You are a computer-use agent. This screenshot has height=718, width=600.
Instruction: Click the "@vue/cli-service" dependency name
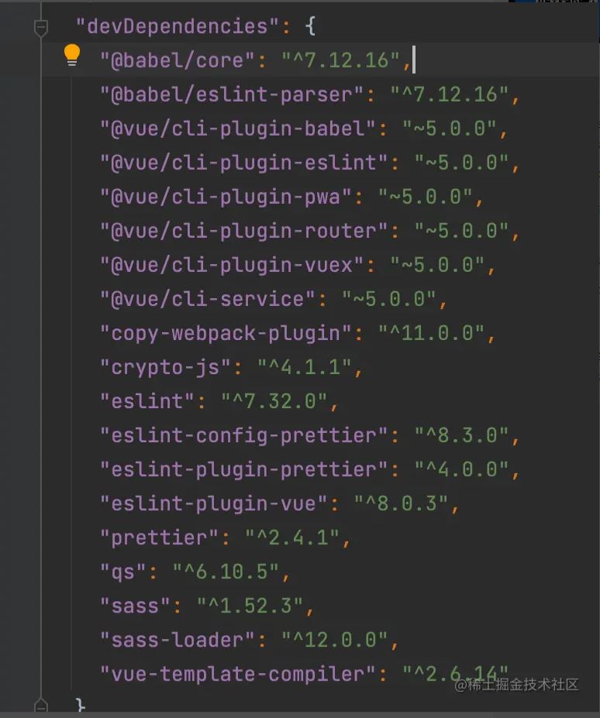208,299
